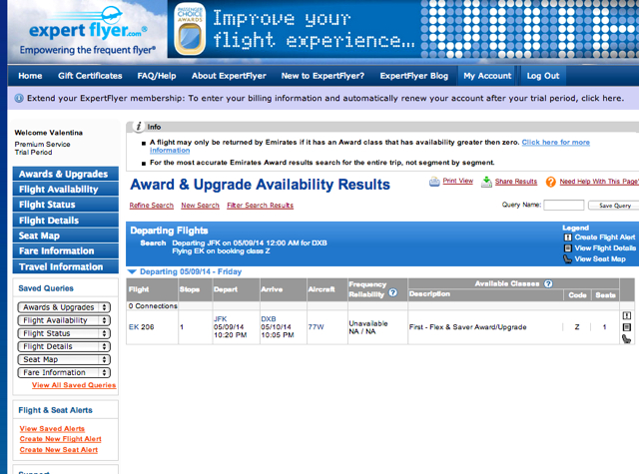
Task: Click the info icon in the billing notice
Action: pos(19,98)
